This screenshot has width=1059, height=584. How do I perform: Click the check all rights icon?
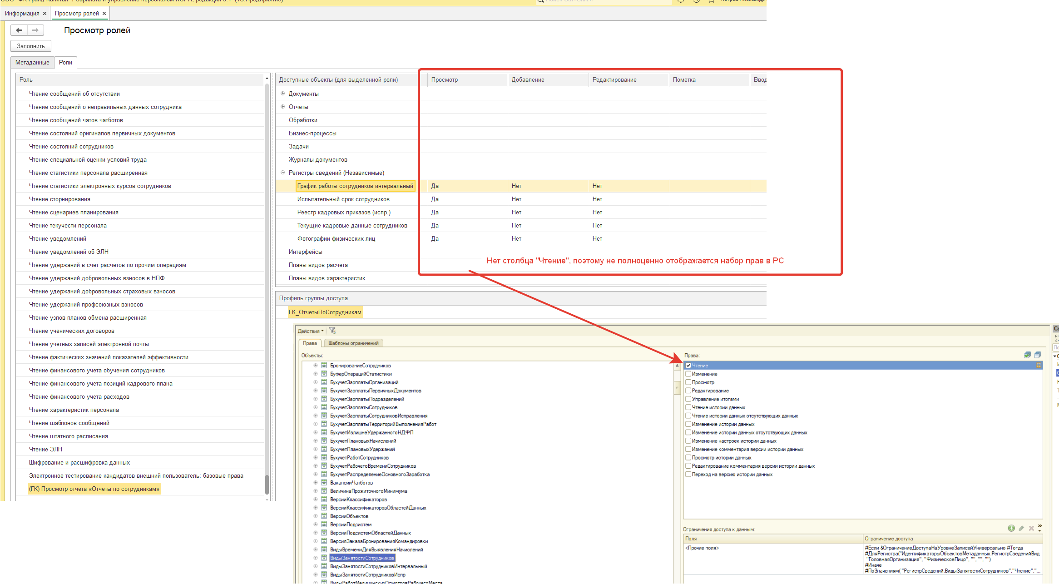coord(1027,355)
